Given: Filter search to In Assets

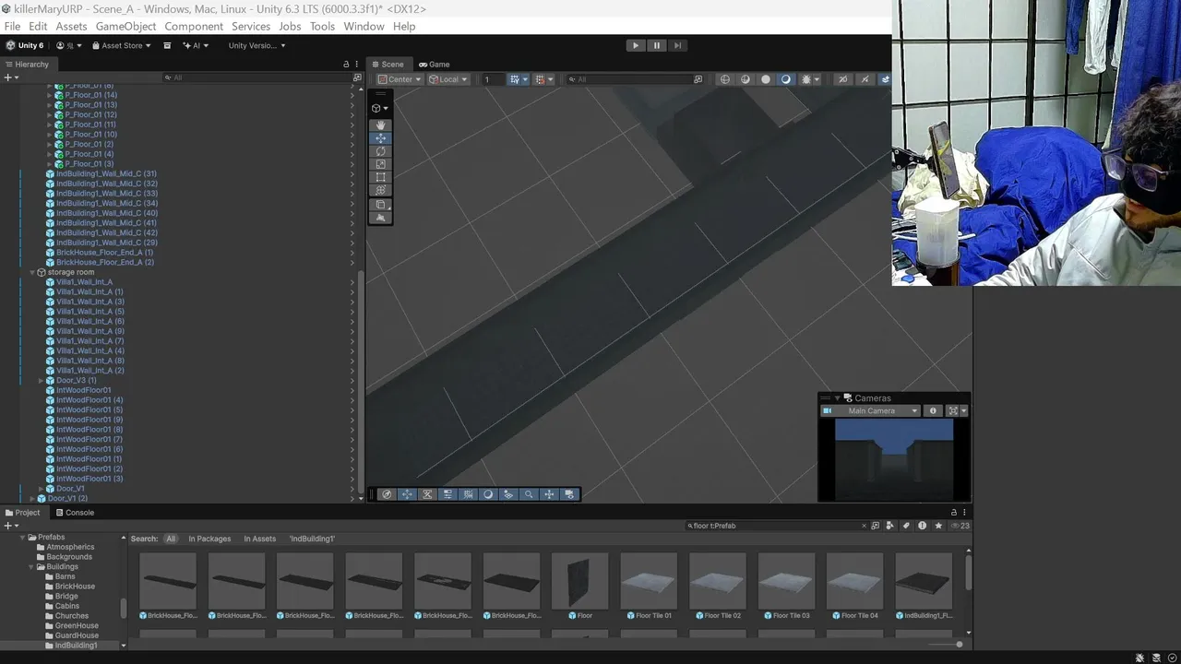Looking at the screenshot, I should pyautogui.click(x=259, y=539).
